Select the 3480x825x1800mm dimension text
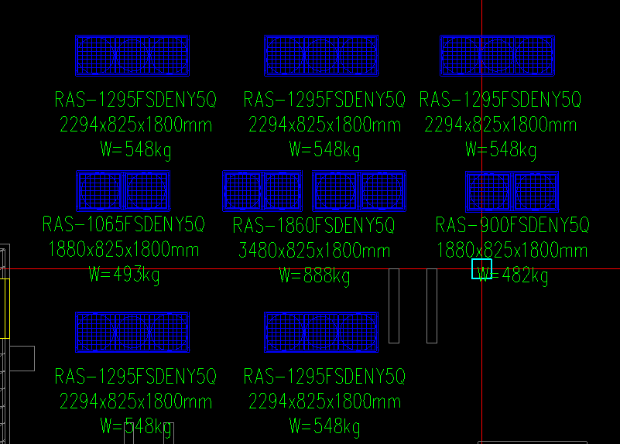The image size is (620, 444). pyautogui.click(x=314, y=251)
